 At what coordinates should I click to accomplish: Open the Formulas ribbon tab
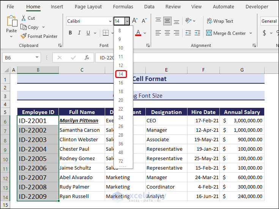(x=123, y=7)
